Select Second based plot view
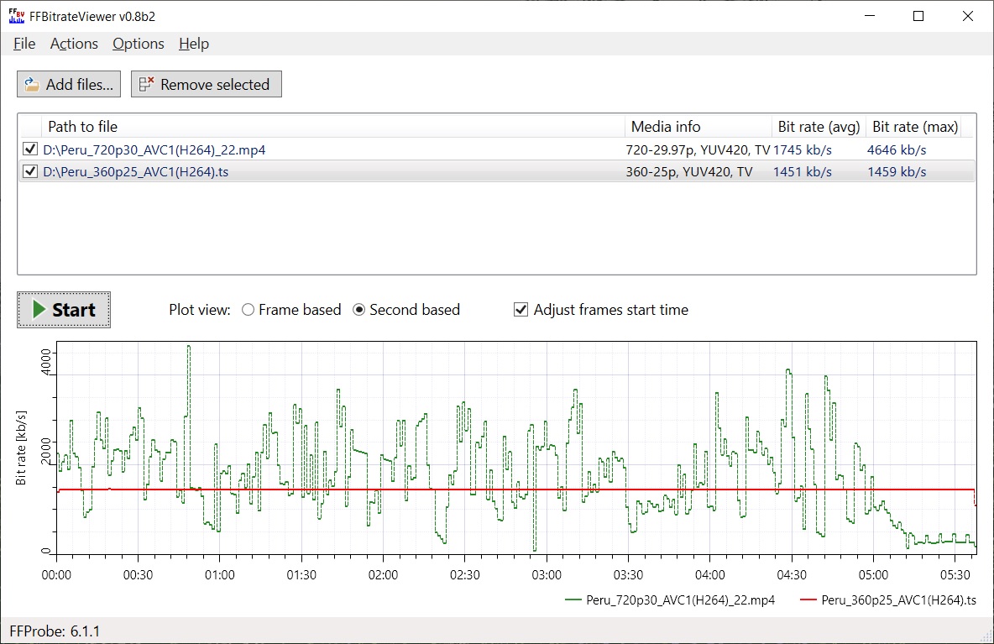This screenshot has height=644, width=994. (x=359, y=310)
